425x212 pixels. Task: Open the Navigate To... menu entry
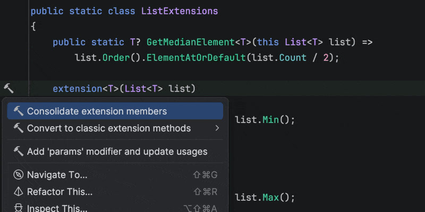pyautogui.click(x=57, y=175)
